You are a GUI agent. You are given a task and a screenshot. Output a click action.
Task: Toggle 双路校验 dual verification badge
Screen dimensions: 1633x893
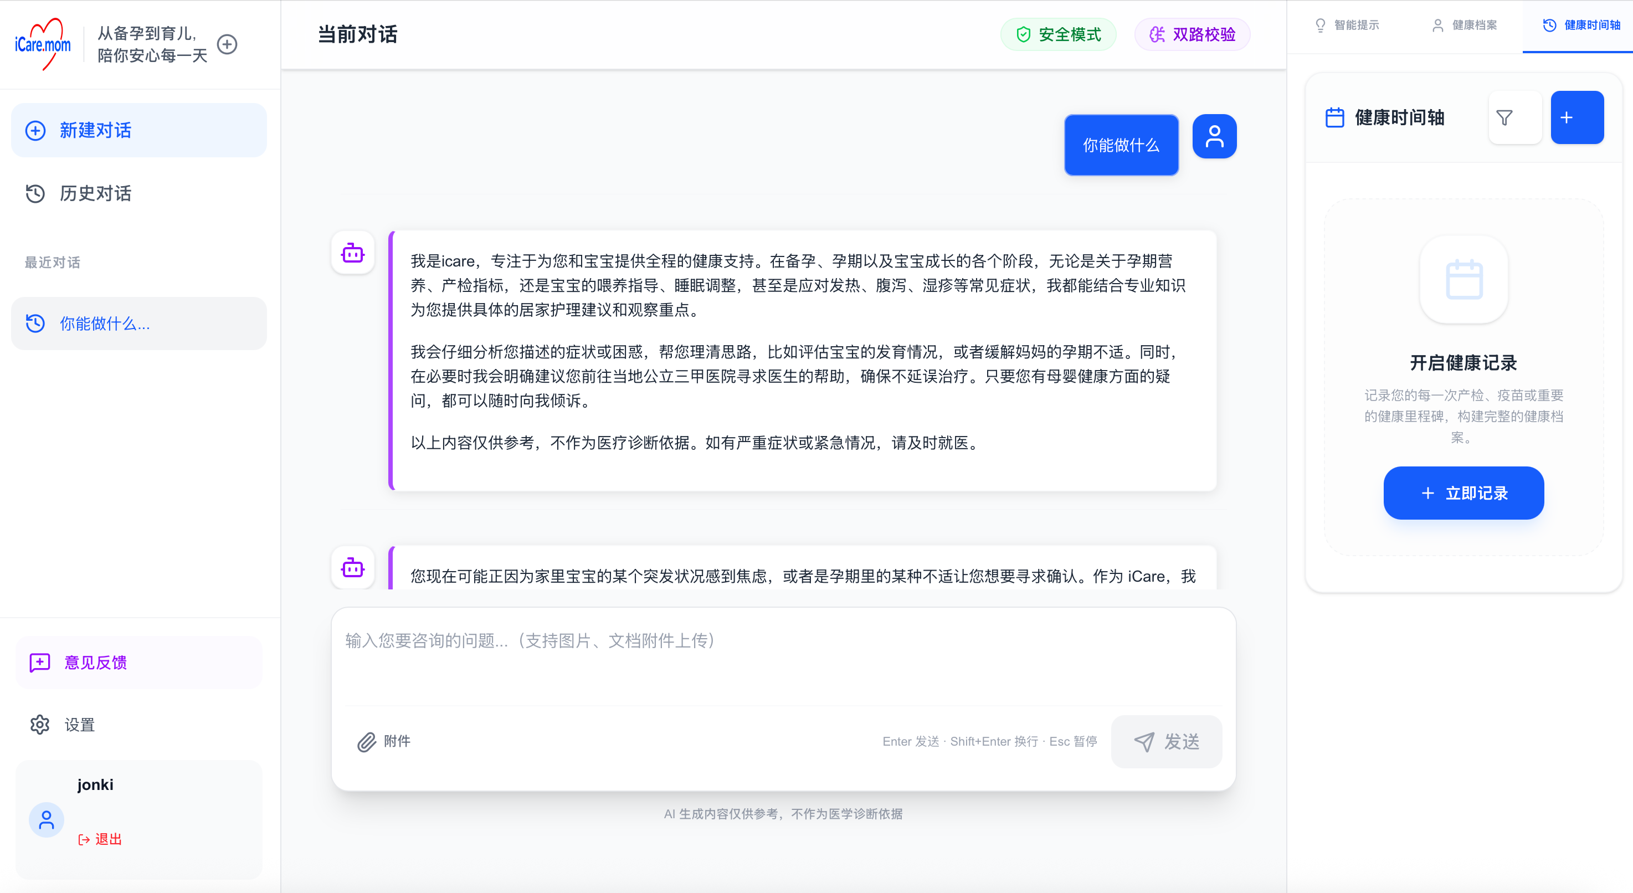click(x=1192, y=34)
